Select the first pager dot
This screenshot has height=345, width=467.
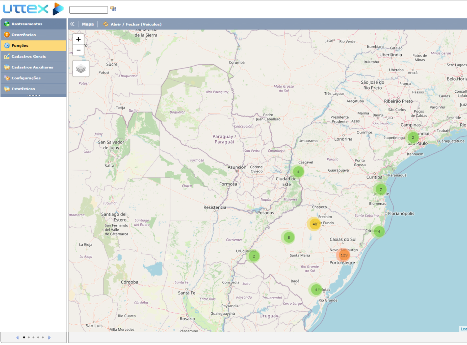(24, 337)
